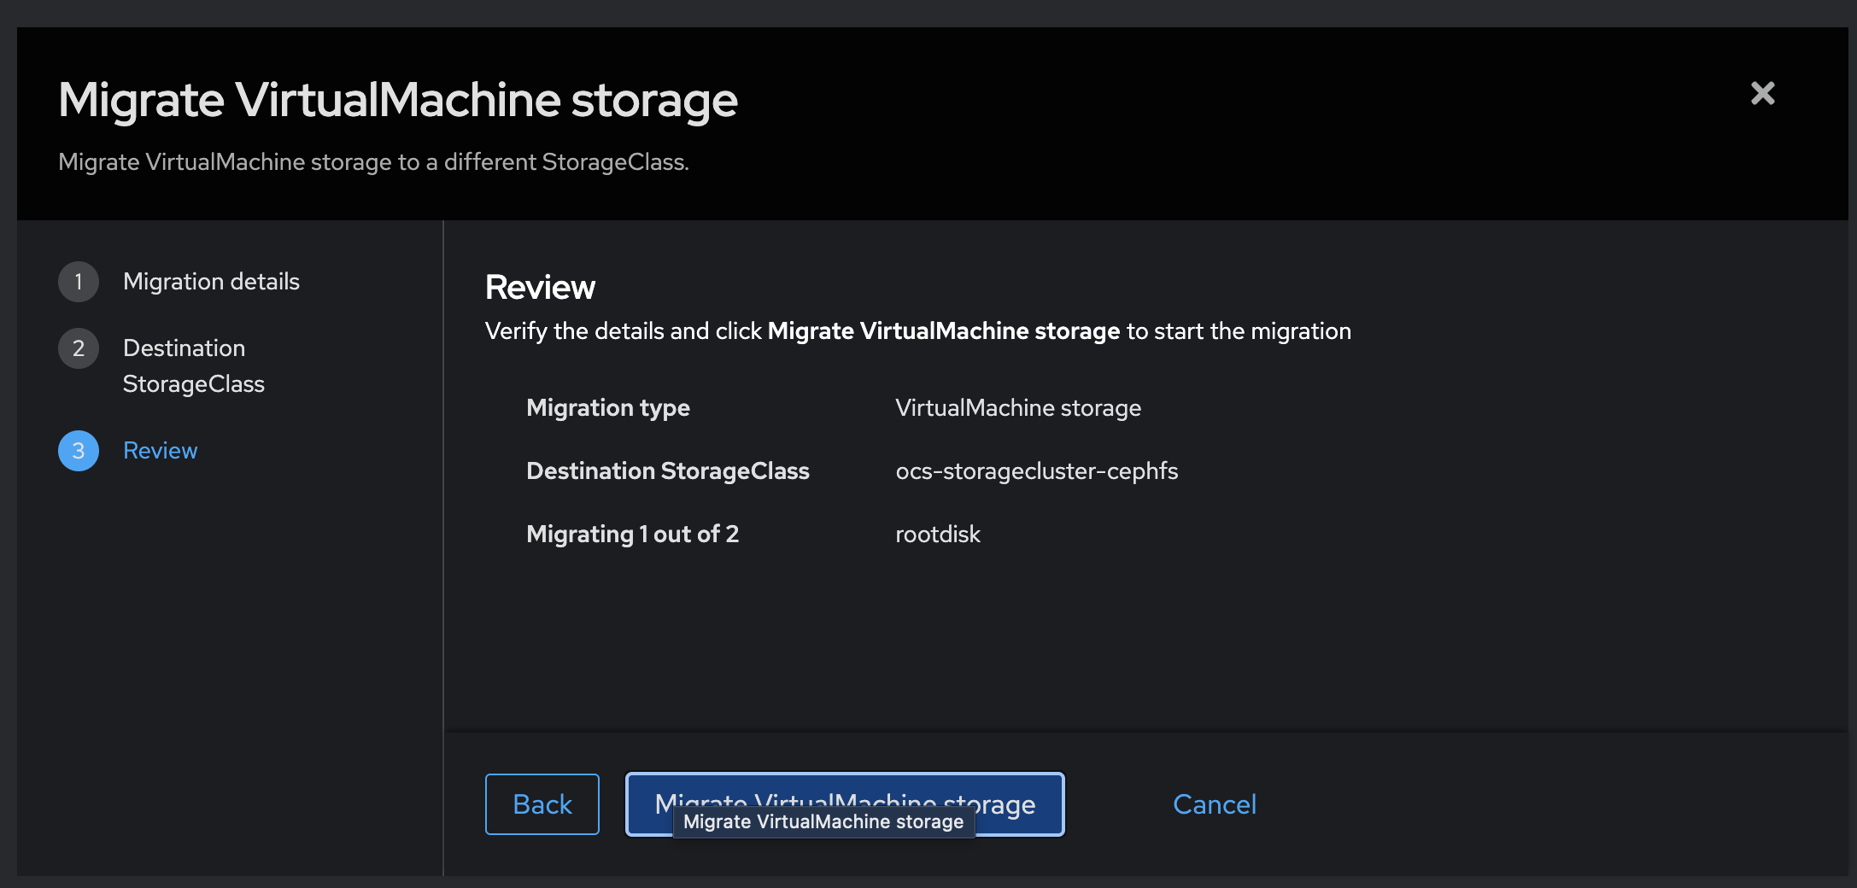Image resolution: width=1857 pixels, height=888 pixels.
Task: Open the Destination StorageClass wizard step
Action: click(x=193, y=365)
